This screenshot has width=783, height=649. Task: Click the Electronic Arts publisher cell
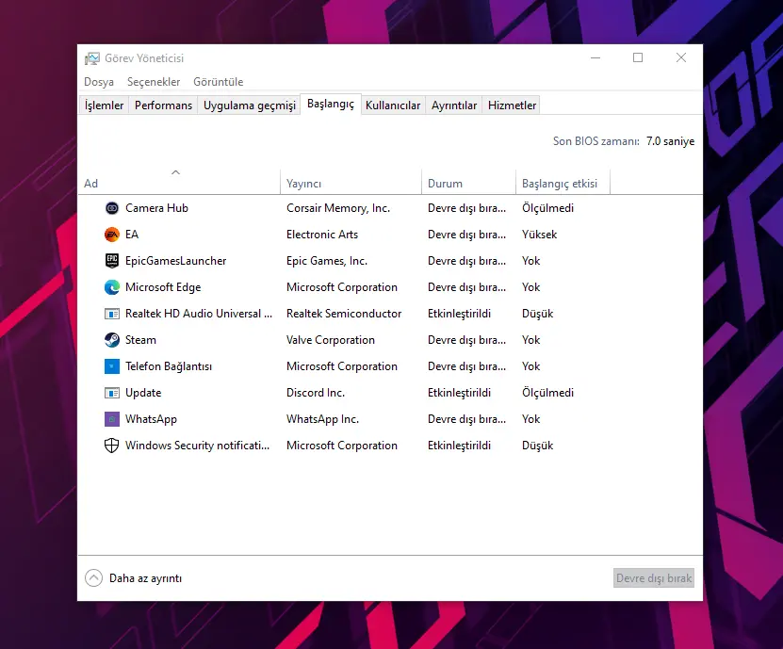pos(322,235)
